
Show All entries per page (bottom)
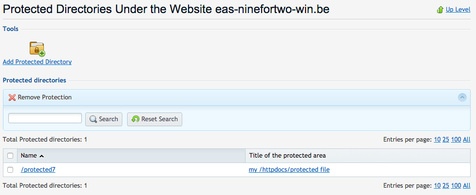[466, 185]
